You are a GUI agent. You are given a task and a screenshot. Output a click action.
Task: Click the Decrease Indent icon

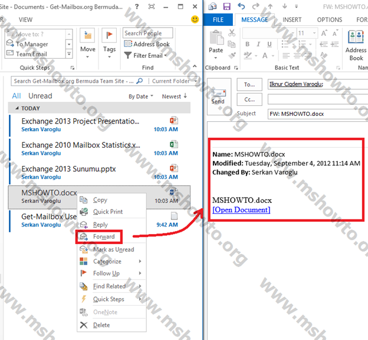tap(324, 44)
